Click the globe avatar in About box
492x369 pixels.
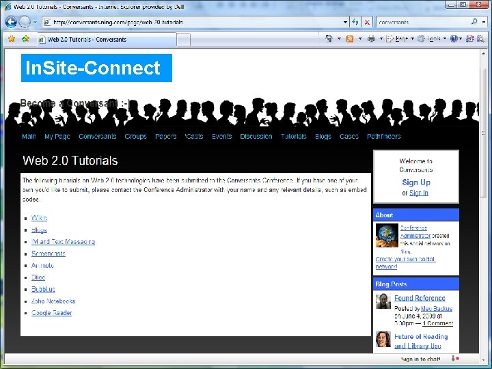pos(387,235)
